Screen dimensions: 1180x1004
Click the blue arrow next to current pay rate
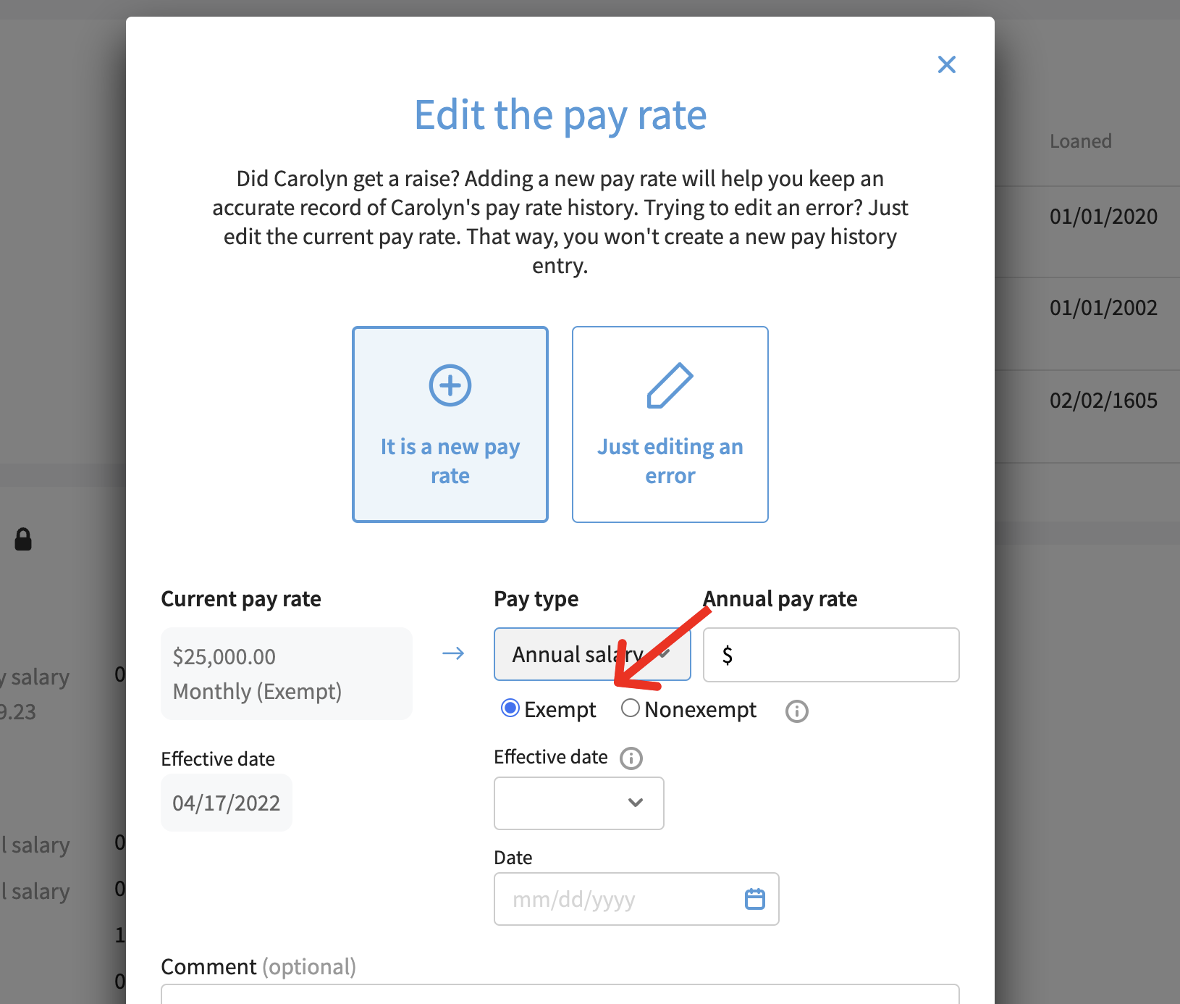point(453,654)
